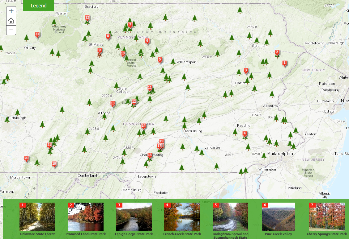This screenshot has height=239, width=349.
Task: Click the home default extent button
Action: pos(11,21)
